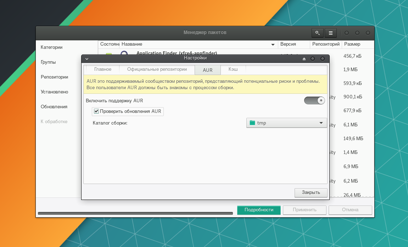408x247 pixels.
Task: Click the eject-style button in the settings title bar
Action: (x=304, y=59)
